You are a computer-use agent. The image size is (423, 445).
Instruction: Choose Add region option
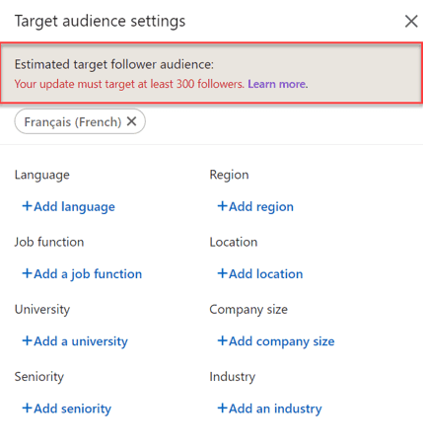(x=255, y=207)
